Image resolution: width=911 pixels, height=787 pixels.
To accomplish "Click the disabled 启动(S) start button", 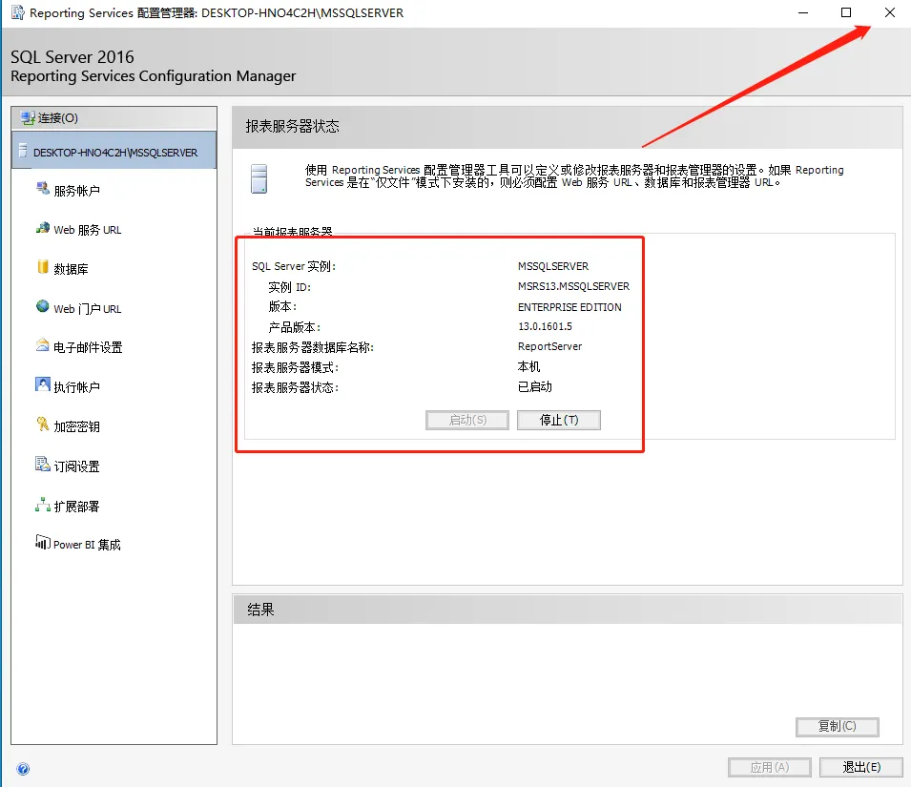I will (467, 420).
